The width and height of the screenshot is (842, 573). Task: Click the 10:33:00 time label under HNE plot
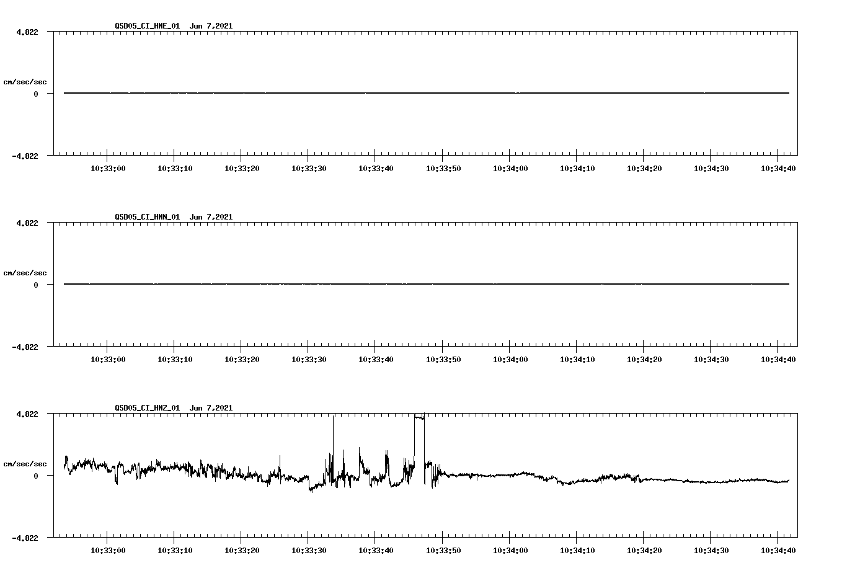[x=108, y=168]
